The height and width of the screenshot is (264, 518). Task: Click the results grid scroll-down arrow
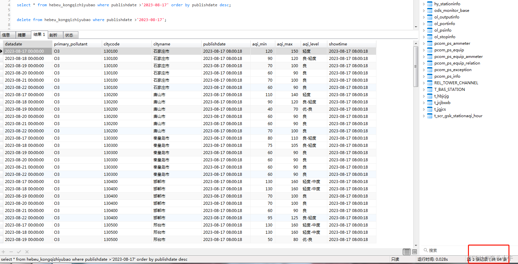click(416, 246)
